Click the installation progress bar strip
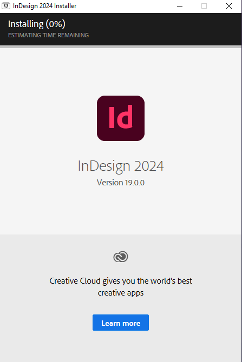 coord(121,46)
